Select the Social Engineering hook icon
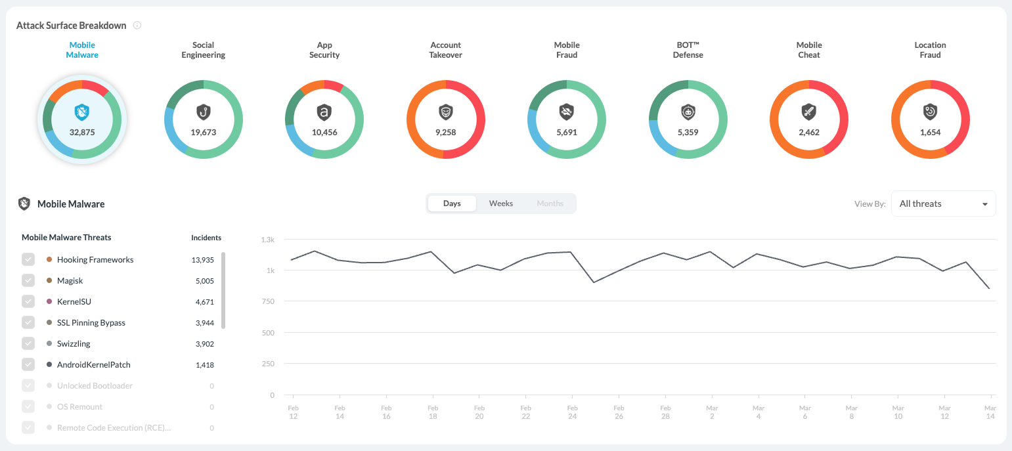Screen dimensions: 1012x451 tap(203, 112)
